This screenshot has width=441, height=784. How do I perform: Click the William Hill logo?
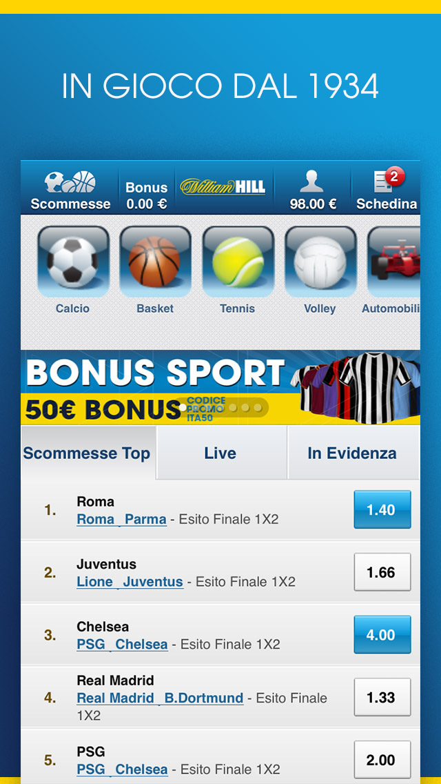point(223,187)
